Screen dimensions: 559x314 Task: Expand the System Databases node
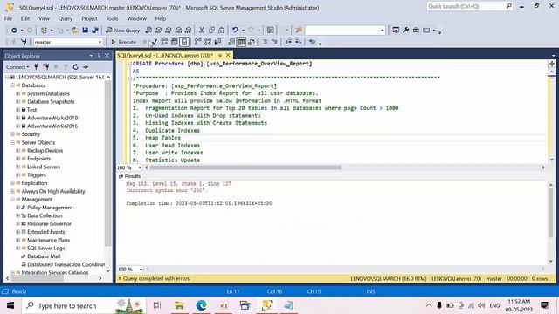[x=17, y=93]
